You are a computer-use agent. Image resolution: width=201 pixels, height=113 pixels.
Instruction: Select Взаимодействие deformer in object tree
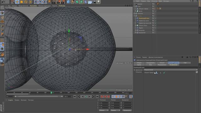pos(144,18)
